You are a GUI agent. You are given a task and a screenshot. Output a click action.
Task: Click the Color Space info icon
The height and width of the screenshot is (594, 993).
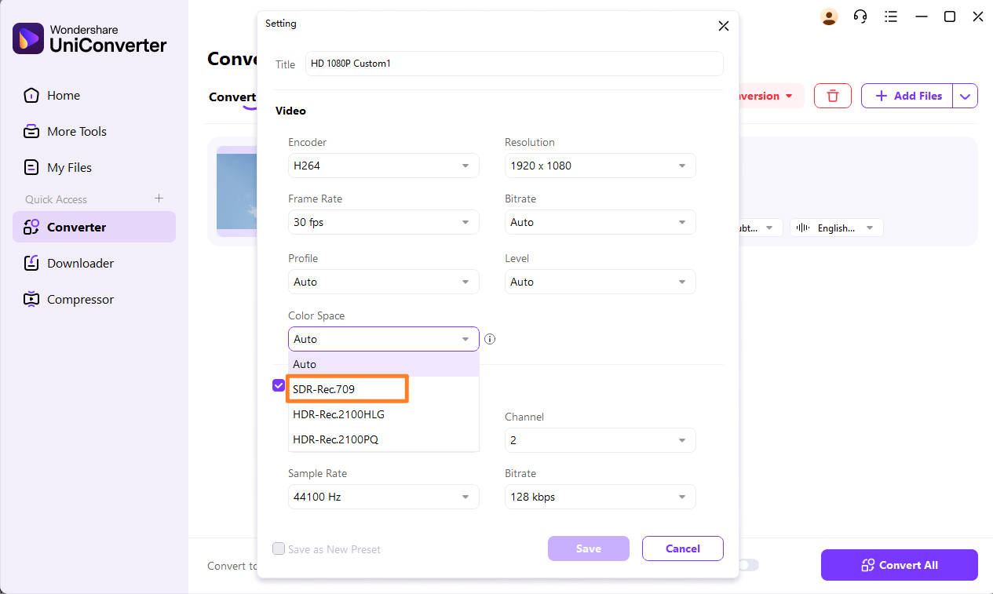[x=490, y=339]
